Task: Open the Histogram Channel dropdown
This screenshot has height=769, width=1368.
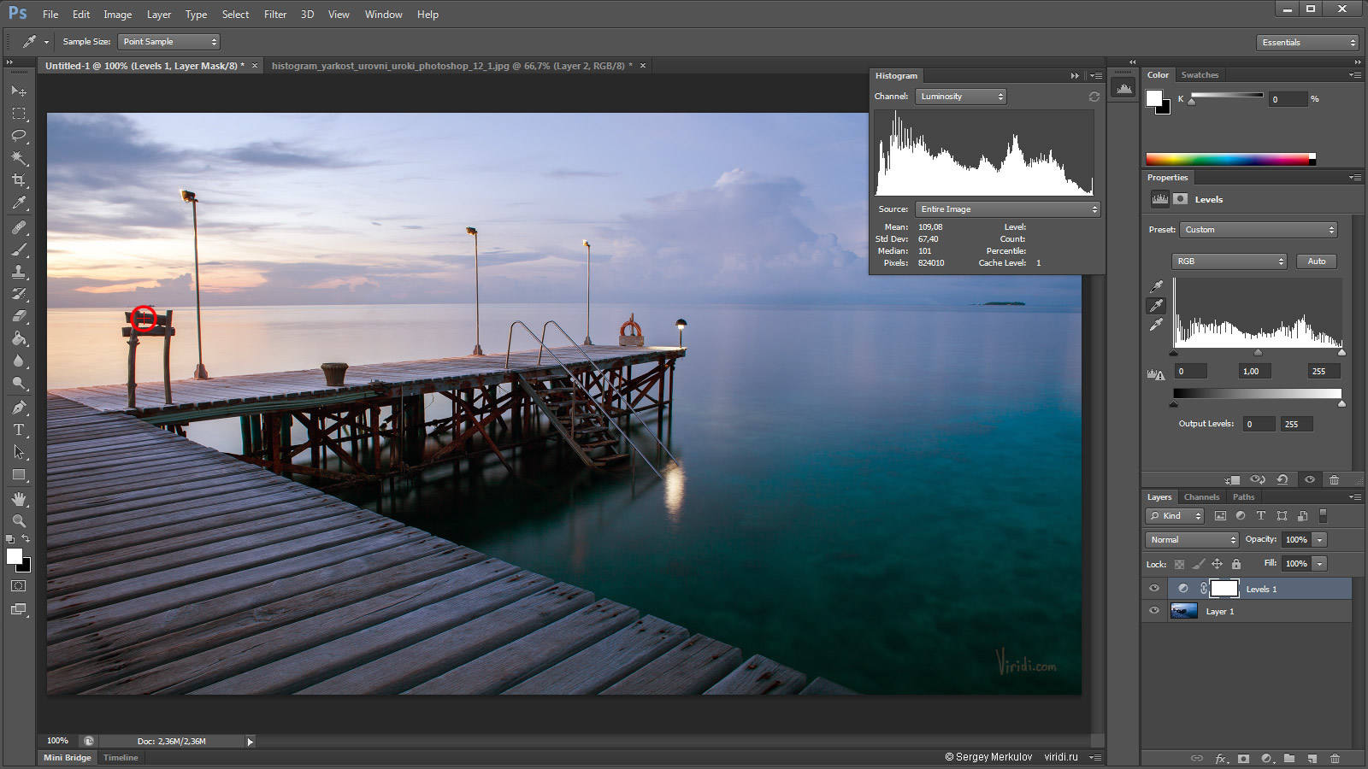Action: tap(961, 97)
